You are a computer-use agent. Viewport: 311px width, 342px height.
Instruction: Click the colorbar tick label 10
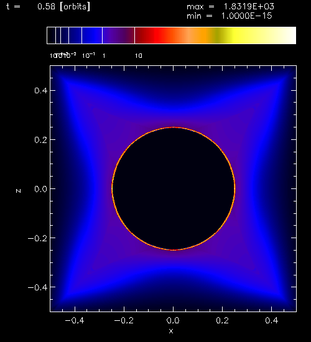point(138,56)
